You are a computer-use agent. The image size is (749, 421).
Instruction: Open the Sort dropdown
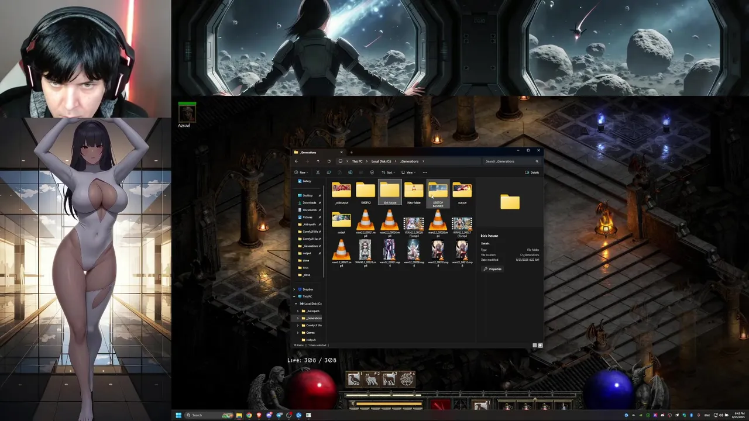389,172
